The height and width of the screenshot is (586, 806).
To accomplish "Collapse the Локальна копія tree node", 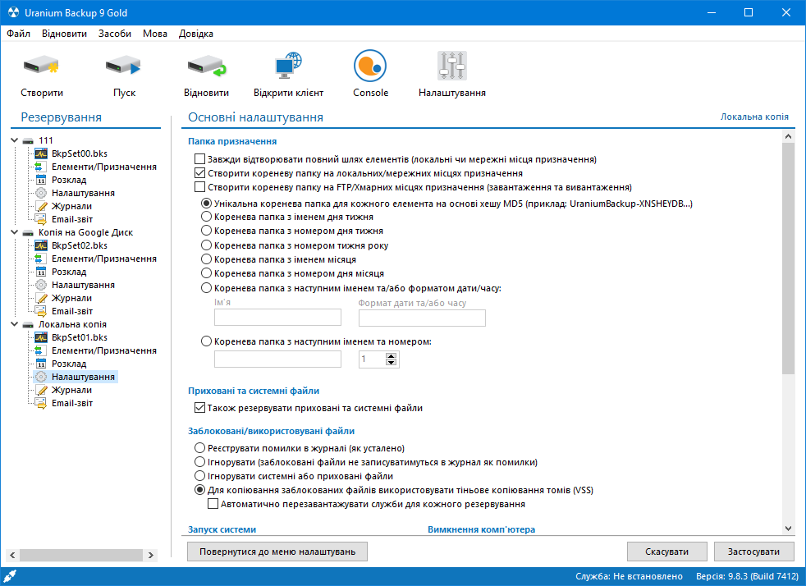I will point(15,324).
